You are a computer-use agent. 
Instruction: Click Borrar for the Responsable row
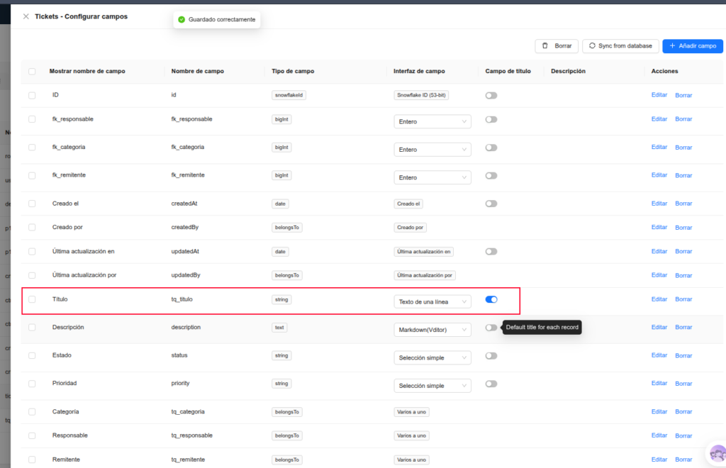click(x=683, y=435)
